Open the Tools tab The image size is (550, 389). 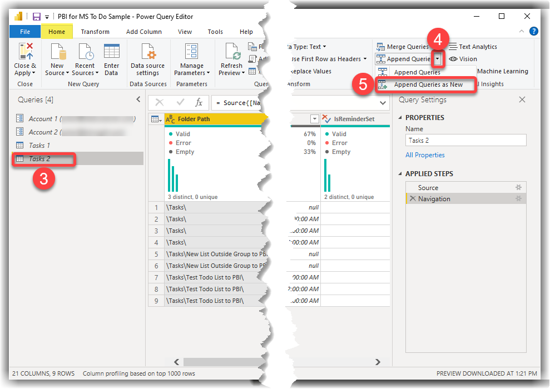(215, 32)
